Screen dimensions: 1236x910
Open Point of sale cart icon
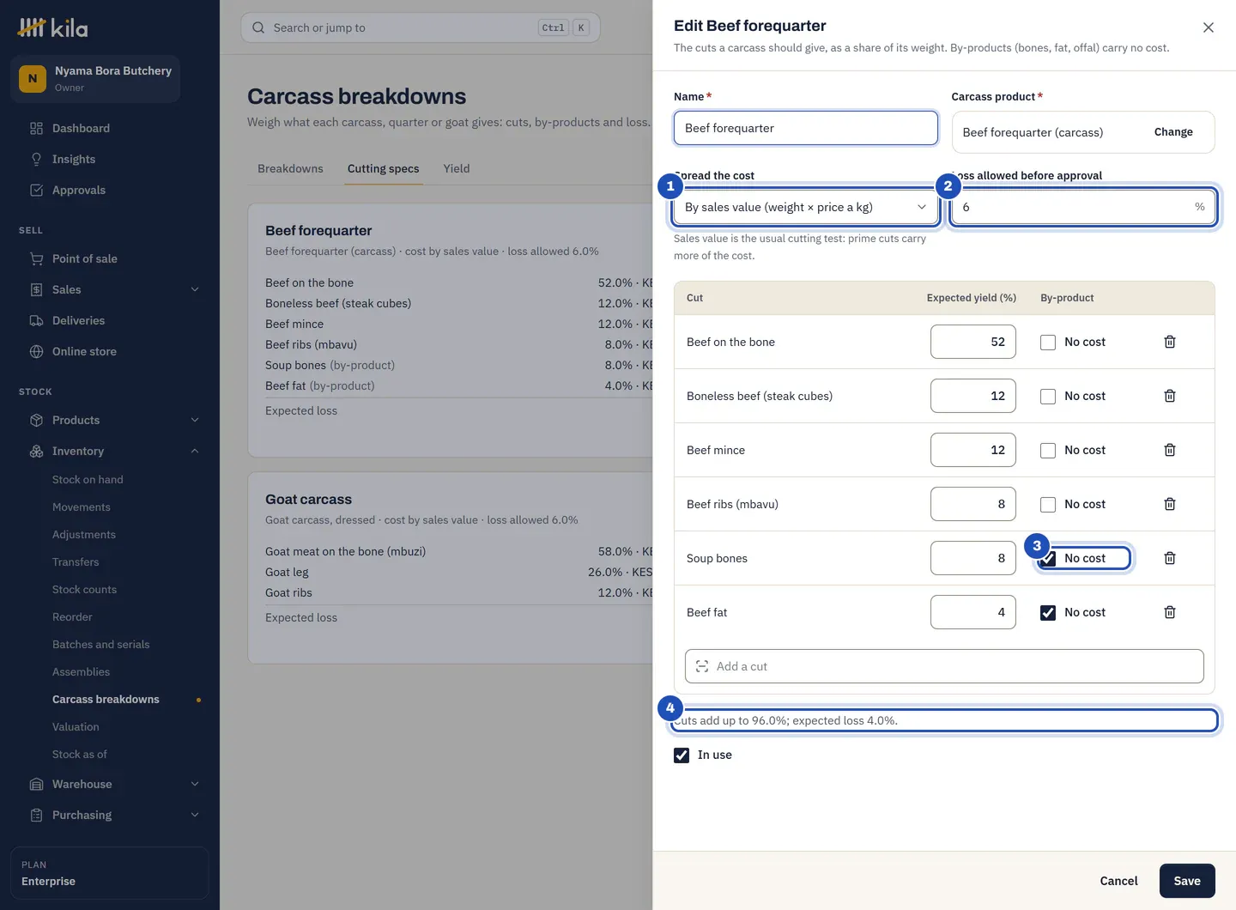click(36, 258)
